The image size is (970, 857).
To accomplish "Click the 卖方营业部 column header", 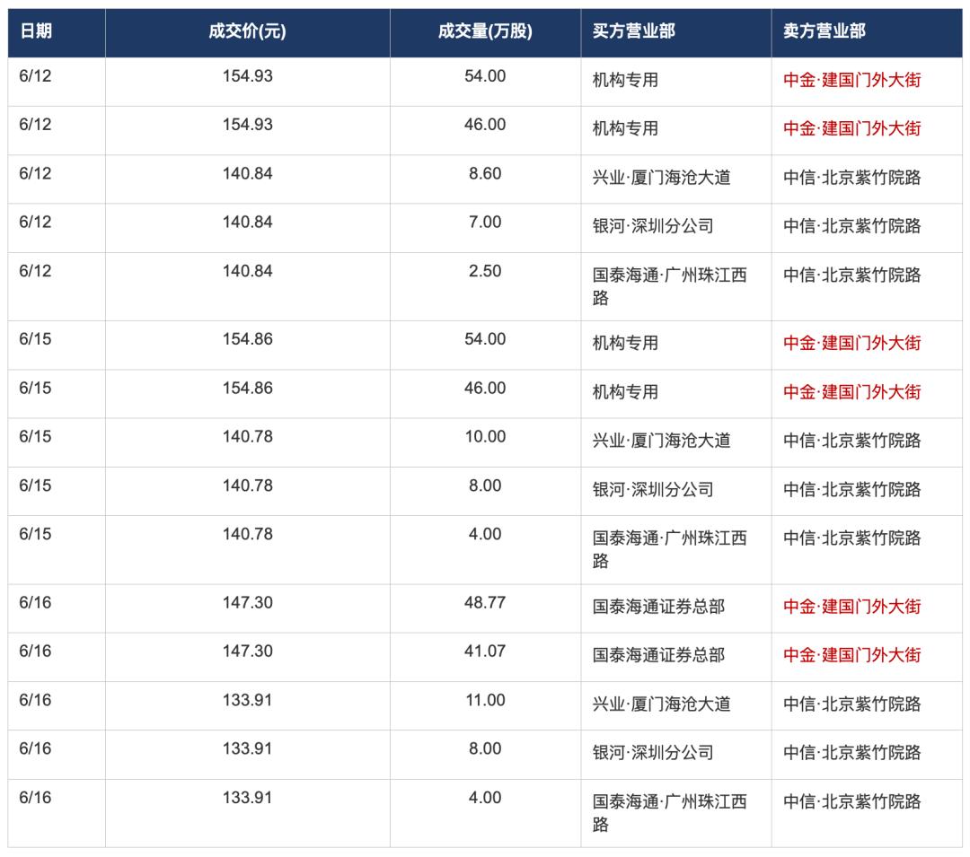I will point(824,31).
